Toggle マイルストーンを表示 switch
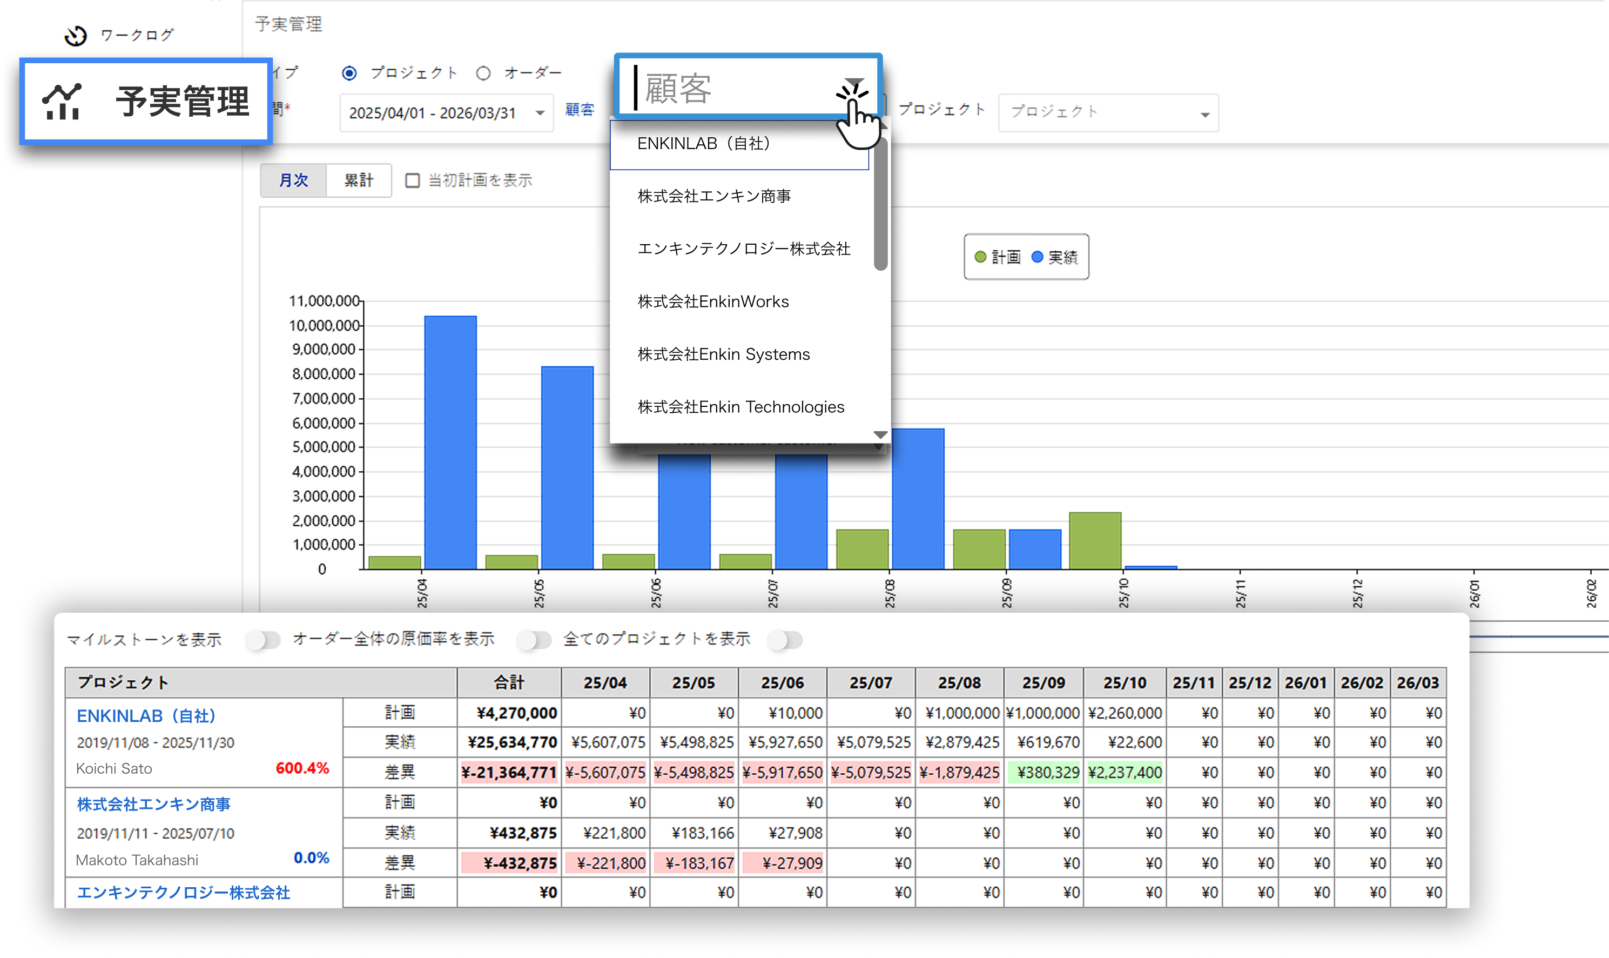 pyautogui.click(x=263, y=640)
